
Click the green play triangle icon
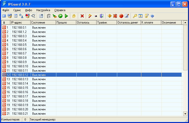tap(66, 16)
